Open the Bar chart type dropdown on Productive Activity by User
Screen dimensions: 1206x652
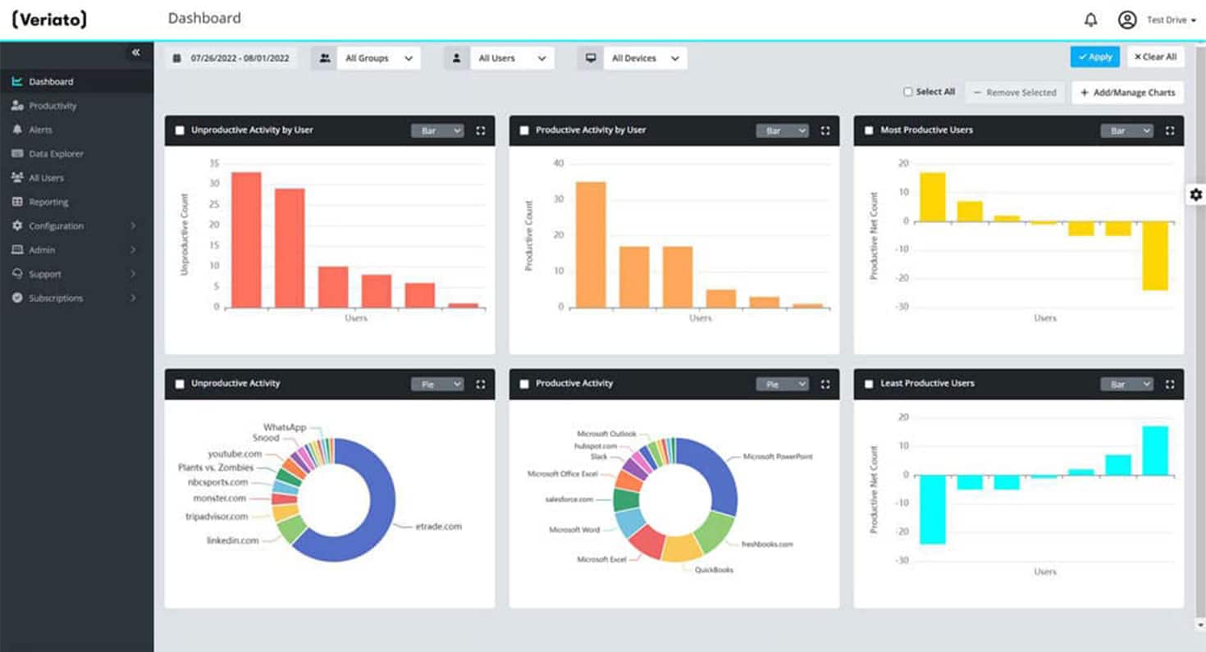click(782, 130)
